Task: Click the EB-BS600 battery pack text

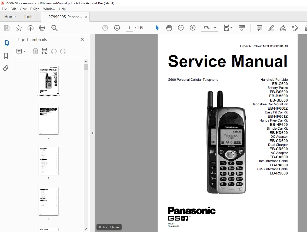Action: coord(279,92)
